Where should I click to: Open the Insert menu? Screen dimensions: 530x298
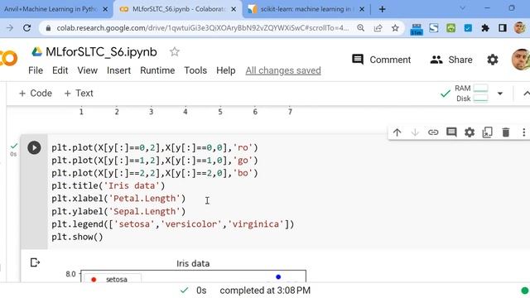118,70
